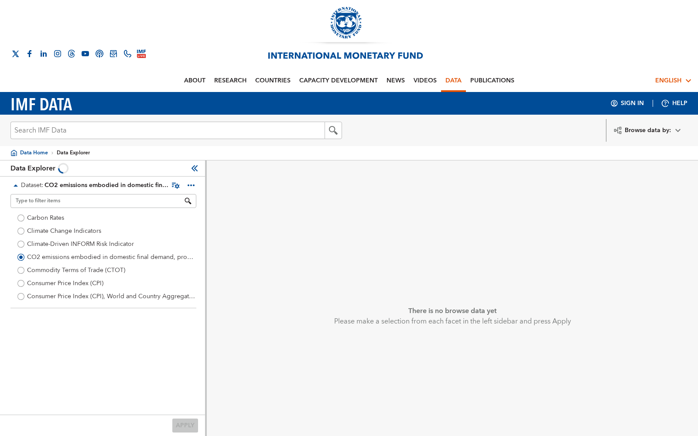Open IMF Threads icon
This screenshot has height=436, width=698.
pos(72,54)
